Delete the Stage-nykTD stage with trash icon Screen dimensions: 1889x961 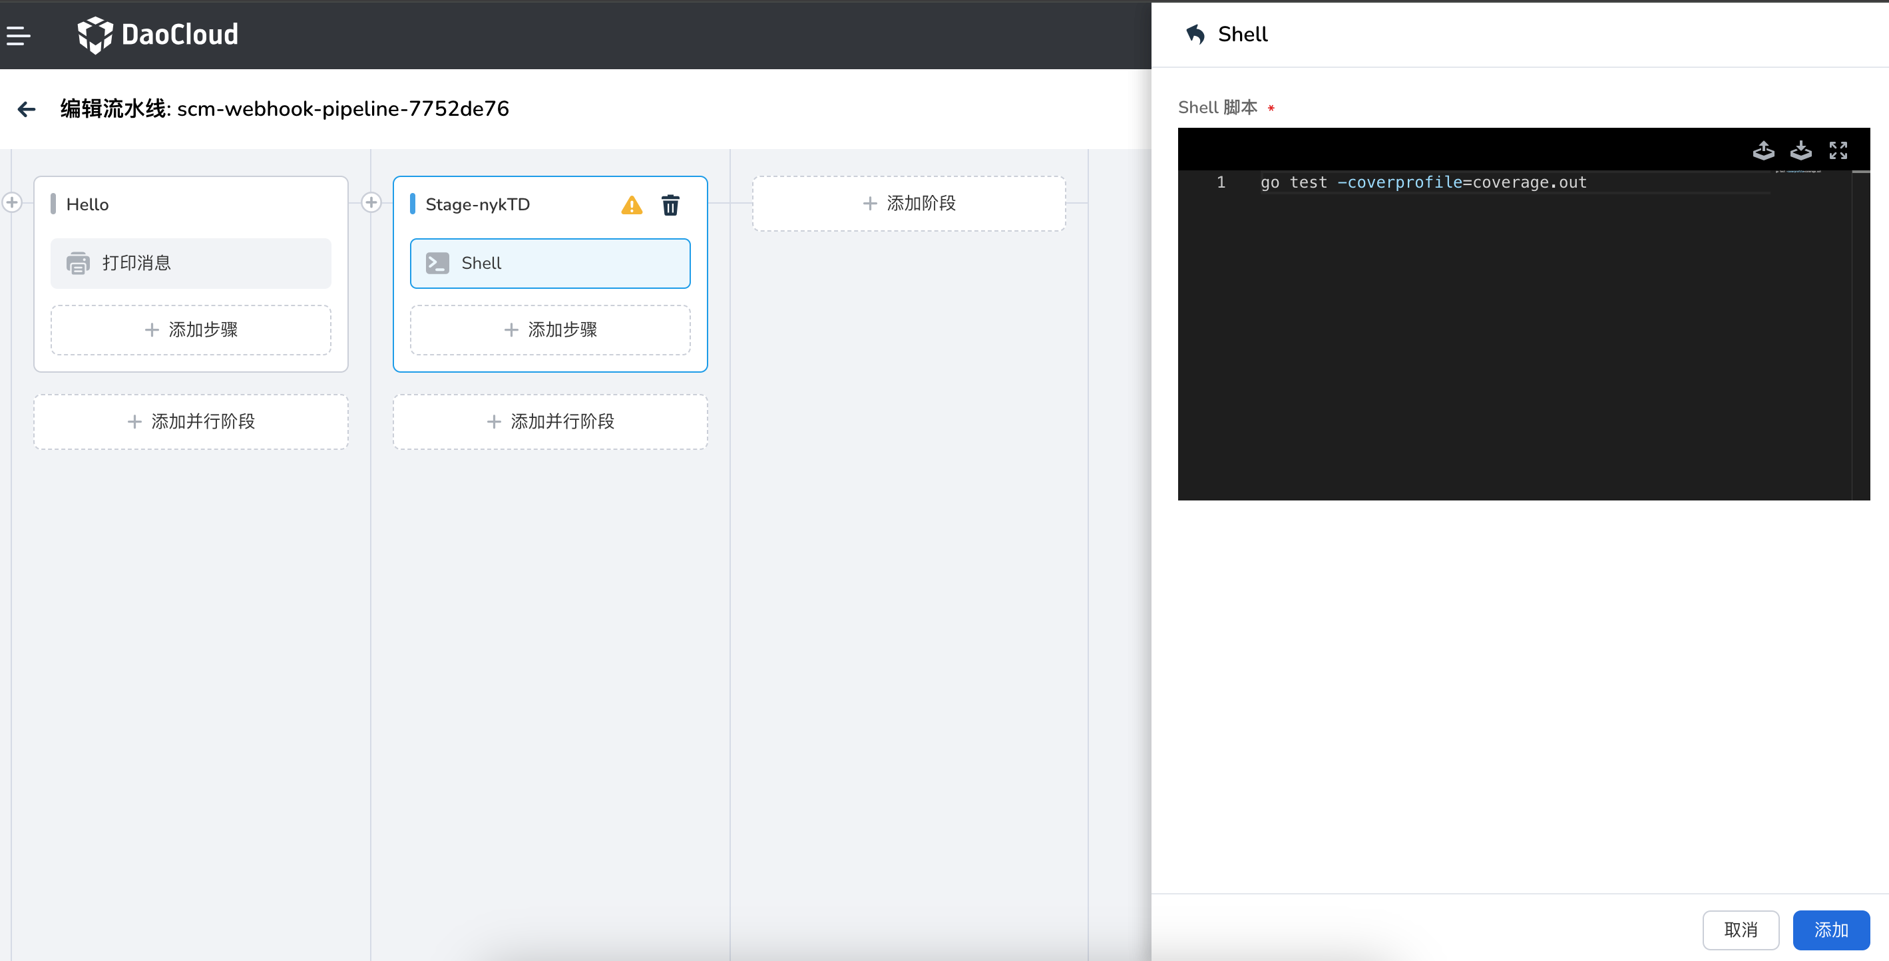pos(670,205)
